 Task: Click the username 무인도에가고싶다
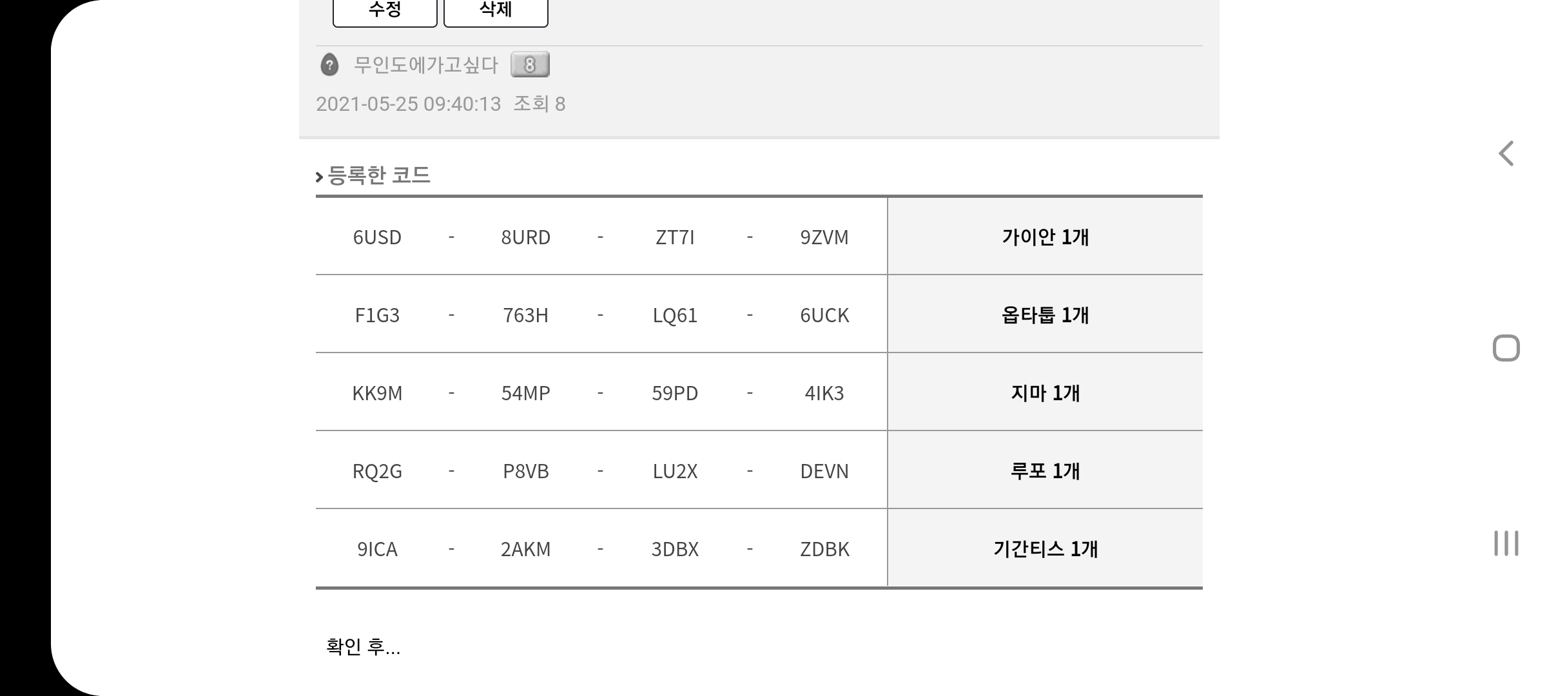tap(425, 65)
